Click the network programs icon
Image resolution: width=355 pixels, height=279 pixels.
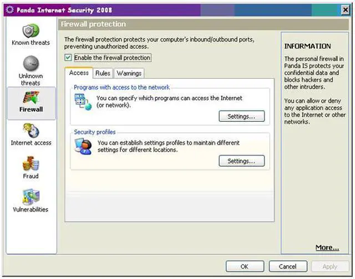pyautogui.click(x=83, y=102)
